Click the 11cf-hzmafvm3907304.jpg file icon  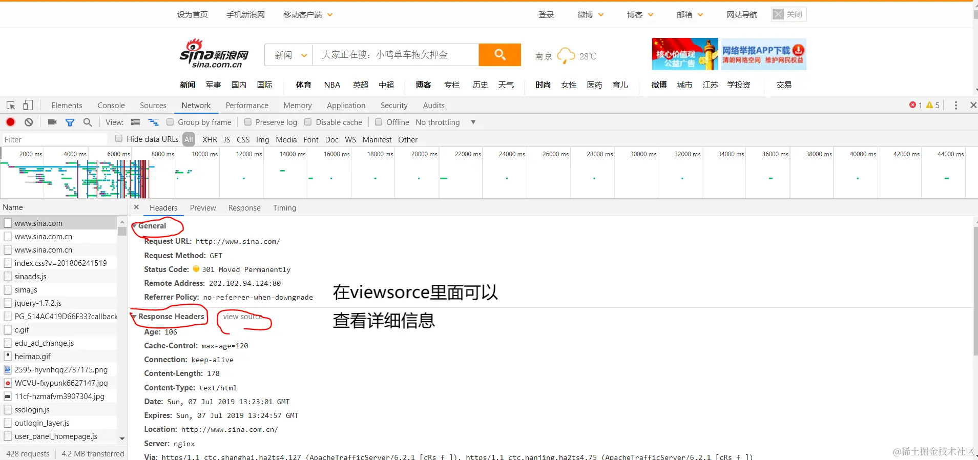(x=8, y=396)
